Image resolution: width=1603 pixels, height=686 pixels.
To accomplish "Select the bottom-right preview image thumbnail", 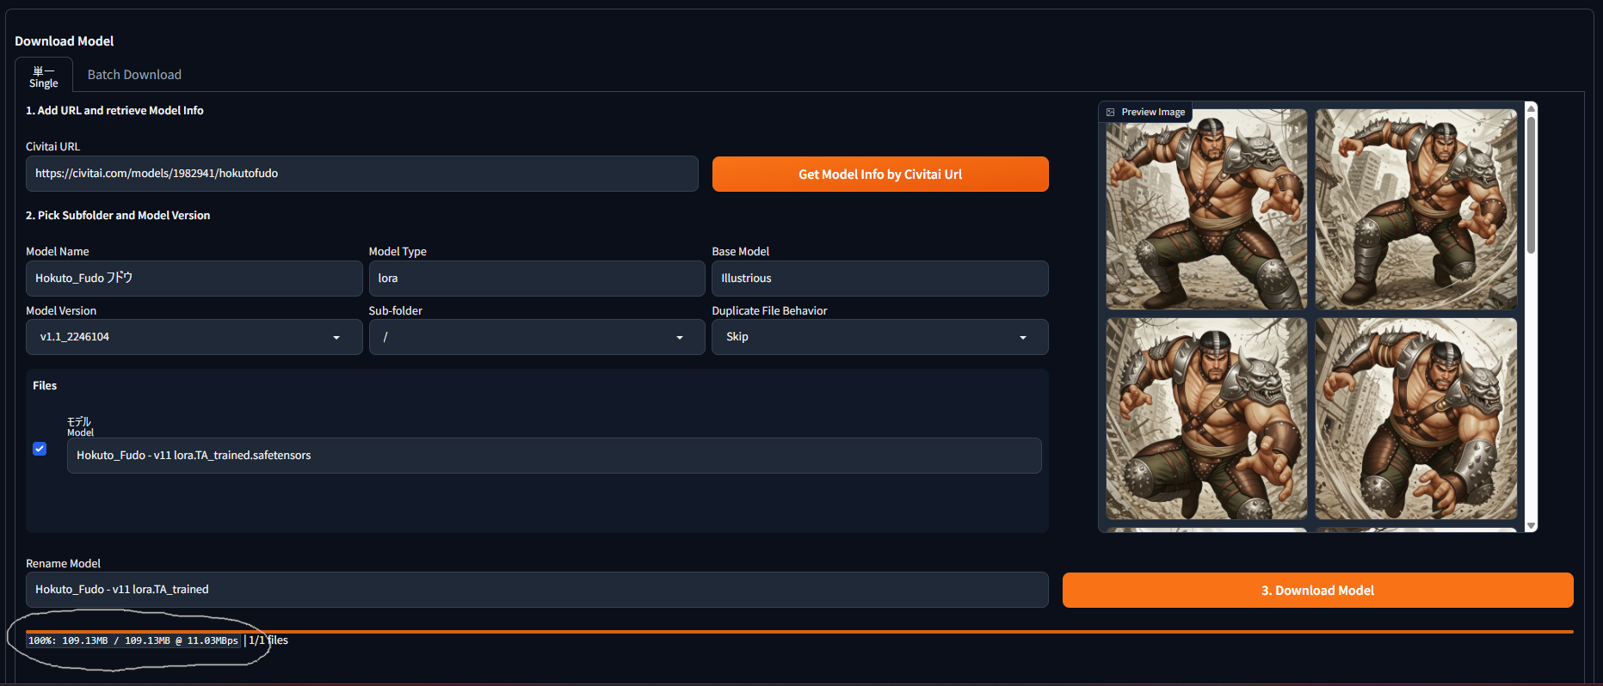I will [1415, 419].
